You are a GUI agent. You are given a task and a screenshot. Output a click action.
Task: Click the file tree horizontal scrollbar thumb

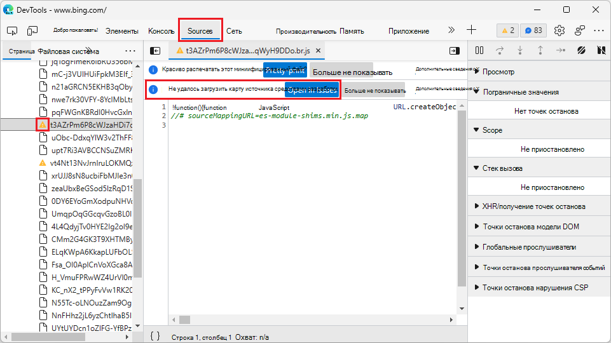click(48, 337)
